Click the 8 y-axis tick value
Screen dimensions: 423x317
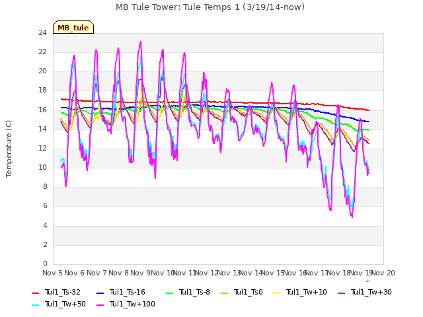pos(45,186)
